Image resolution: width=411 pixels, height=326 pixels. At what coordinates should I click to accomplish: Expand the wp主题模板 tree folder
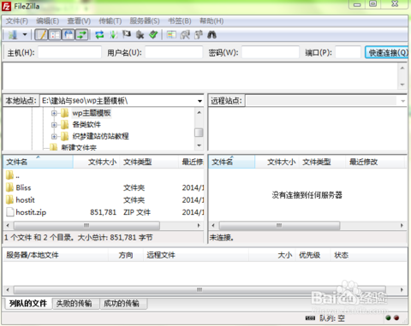coord(54,113)
